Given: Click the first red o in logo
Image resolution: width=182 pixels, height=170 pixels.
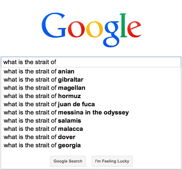Looking at the screenshot, I should 76,29.
